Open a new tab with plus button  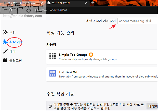click(x=93, y=3)
